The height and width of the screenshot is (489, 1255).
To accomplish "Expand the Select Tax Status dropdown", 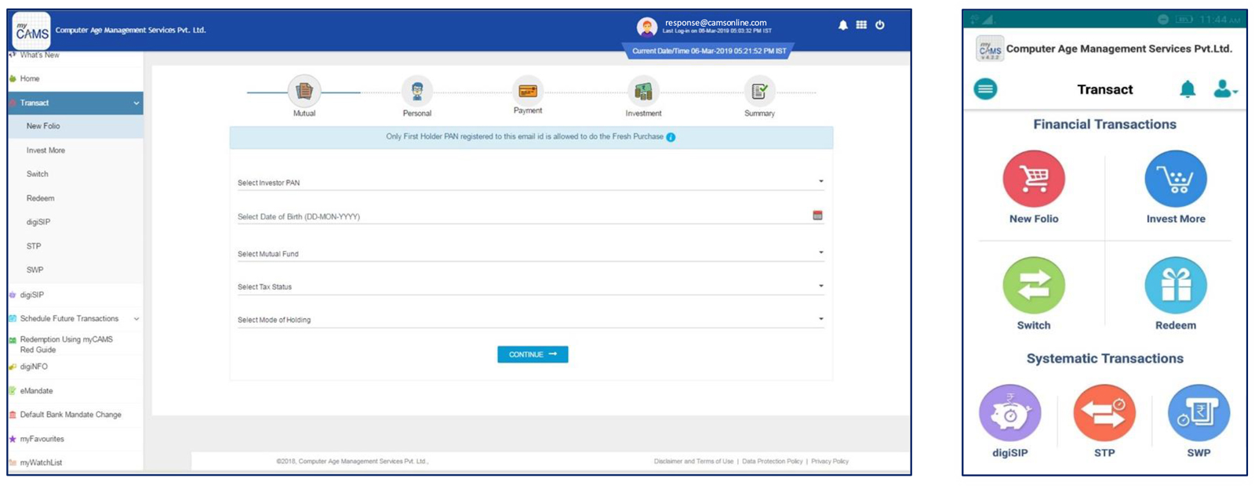I will (x=820, y=286).
